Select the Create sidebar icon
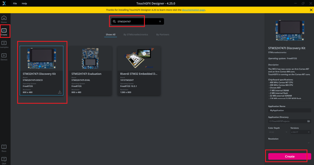 click(x=4, y=32)
